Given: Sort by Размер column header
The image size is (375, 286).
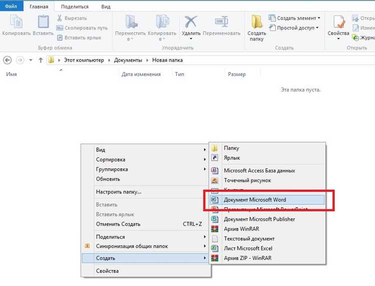Looking at the screenshot, I should pyautogui.click(x=237, y=74).
